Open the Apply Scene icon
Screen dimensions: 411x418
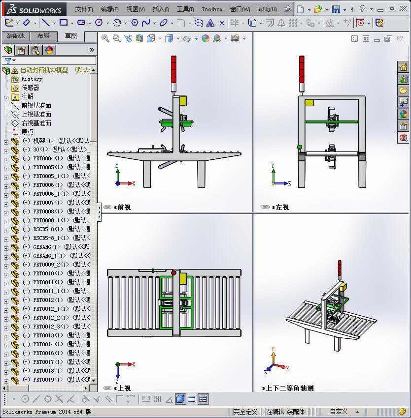click(217, 39)
